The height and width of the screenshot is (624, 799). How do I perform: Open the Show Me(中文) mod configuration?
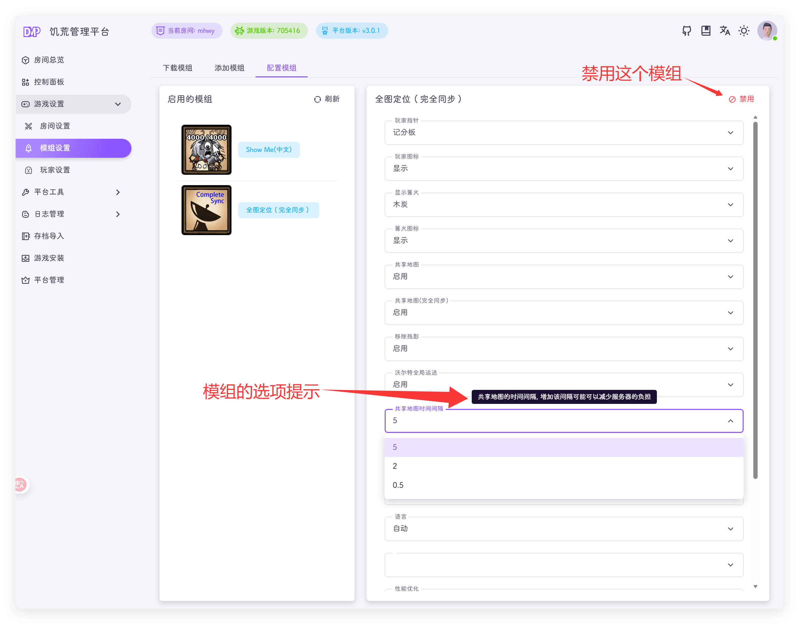269,150
